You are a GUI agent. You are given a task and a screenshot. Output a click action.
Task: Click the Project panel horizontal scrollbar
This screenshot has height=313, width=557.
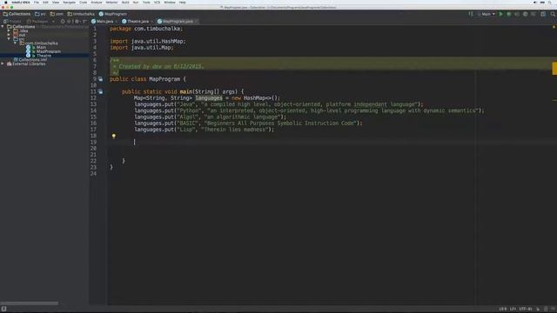click(x=30, y=303)
